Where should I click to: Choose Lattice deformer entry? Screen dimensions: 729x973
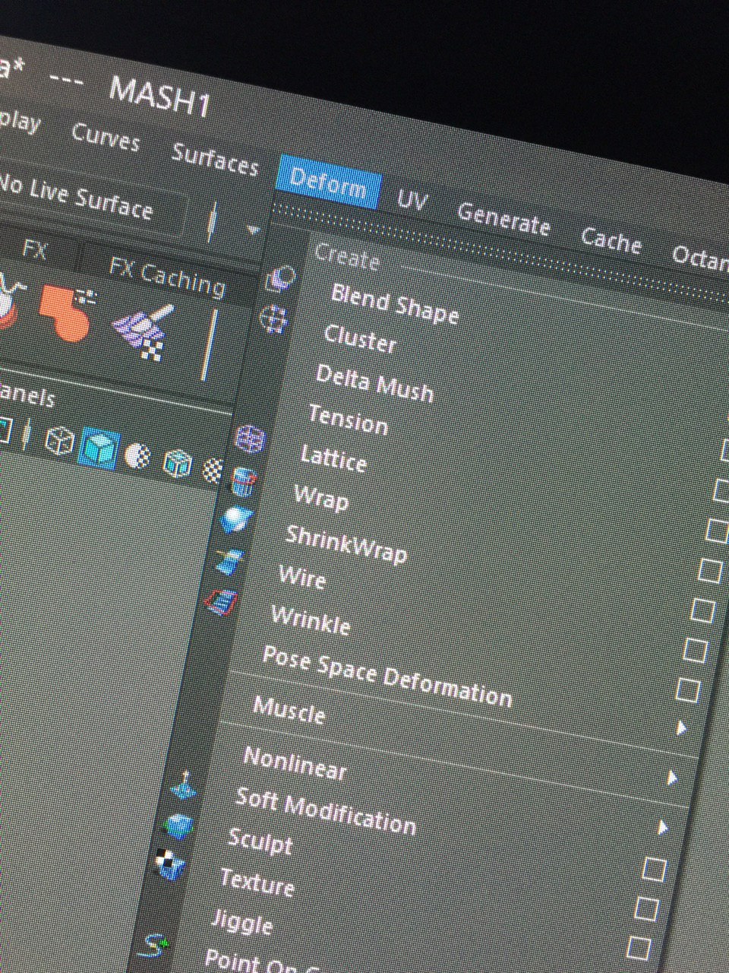point(333,458)
